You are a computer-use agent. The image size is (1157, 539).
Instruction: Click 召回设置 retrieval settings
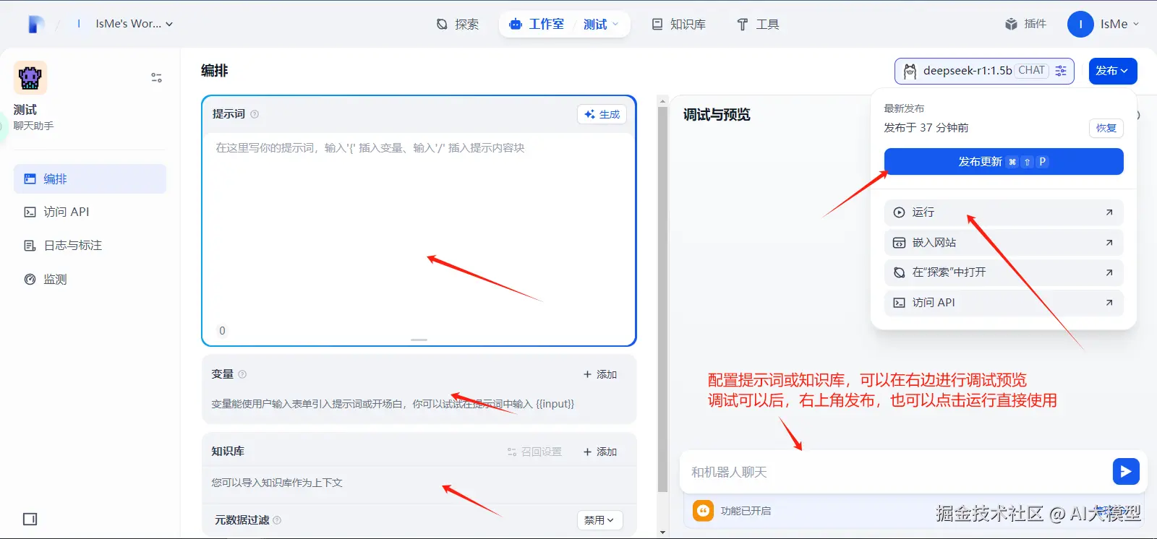(534, 452)
